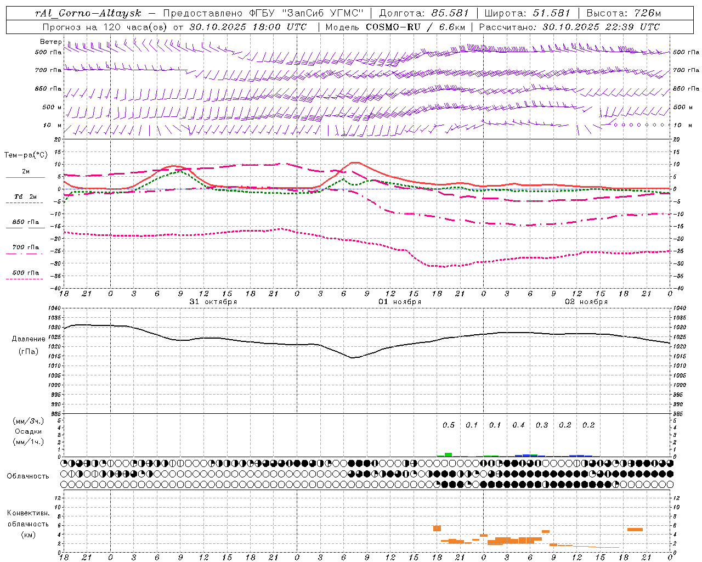
Task: Click the 700 гПа temperature legend entry
Action: coord(25,248)
